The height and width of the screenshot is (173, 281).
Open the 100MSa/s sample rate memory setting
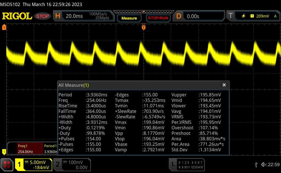point(99,16)
